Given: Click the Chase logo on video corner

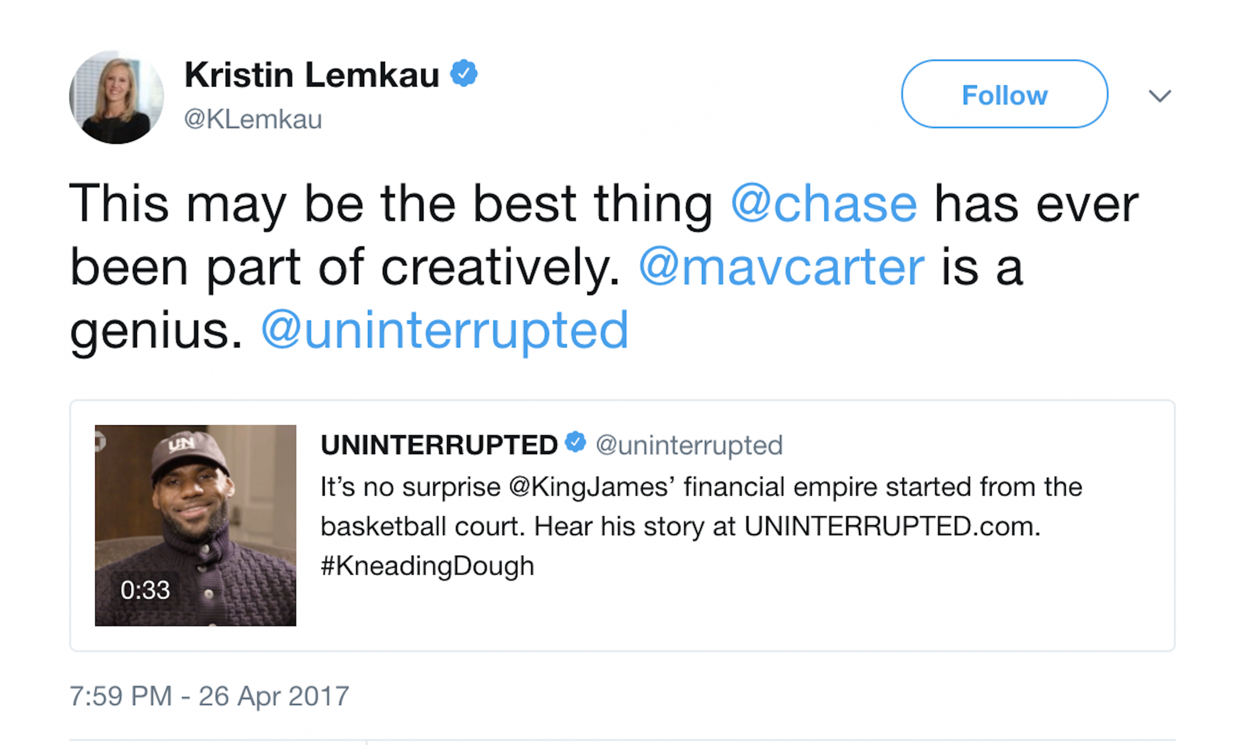Looking at the screenshot, I should [x=100, y=442].
